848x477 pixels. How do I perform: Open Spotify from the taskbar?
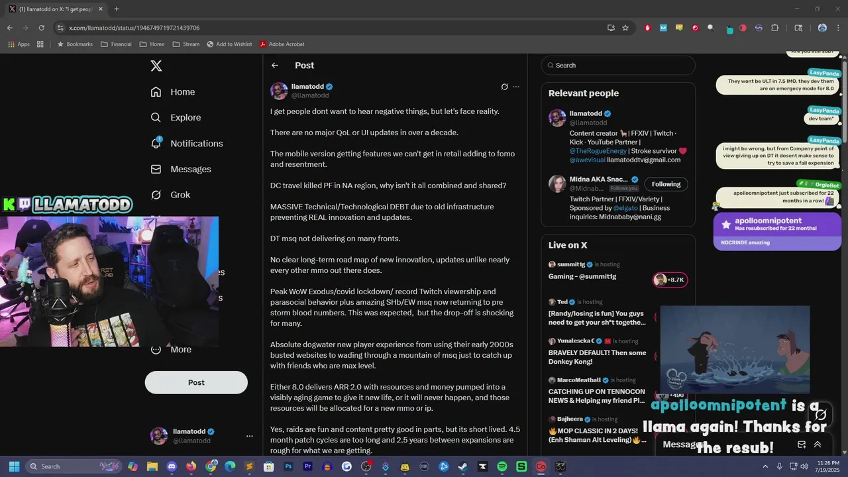tap(502, 466)
